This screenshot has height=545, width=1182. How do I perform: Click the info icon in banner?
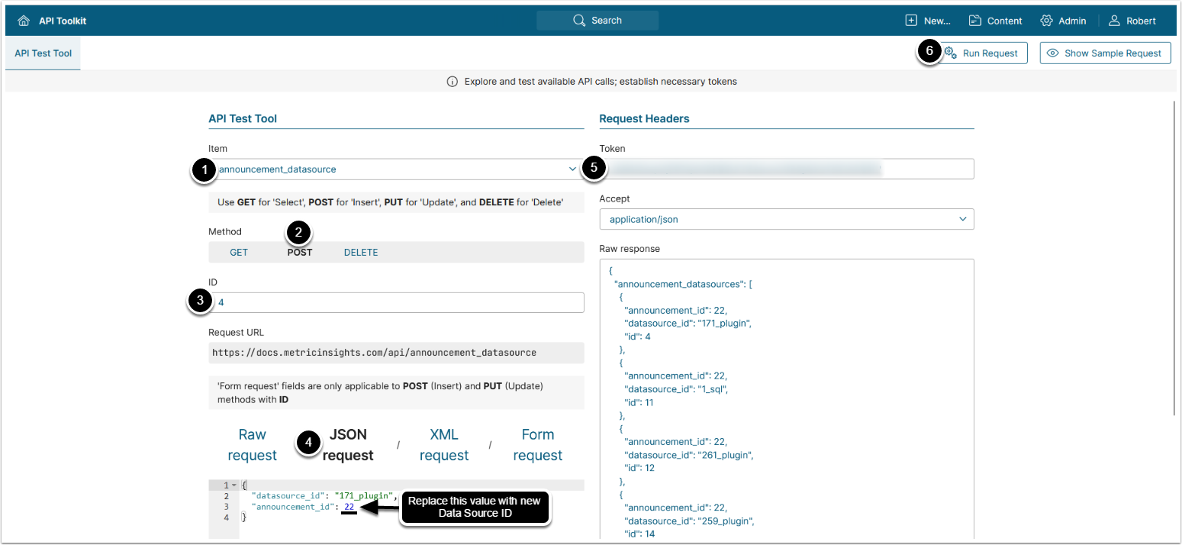[453, 82]
